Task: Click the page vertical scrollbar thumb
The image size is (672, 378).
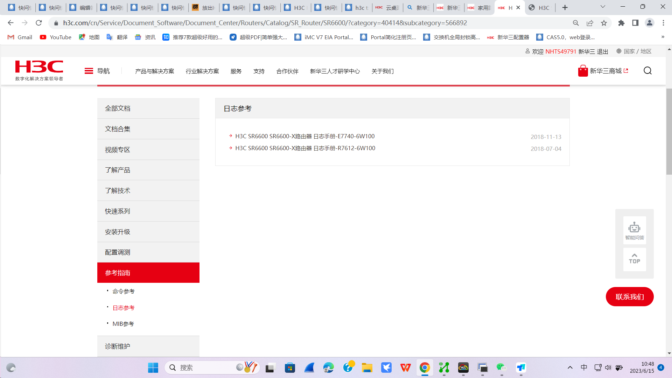Action: point(669,131)
